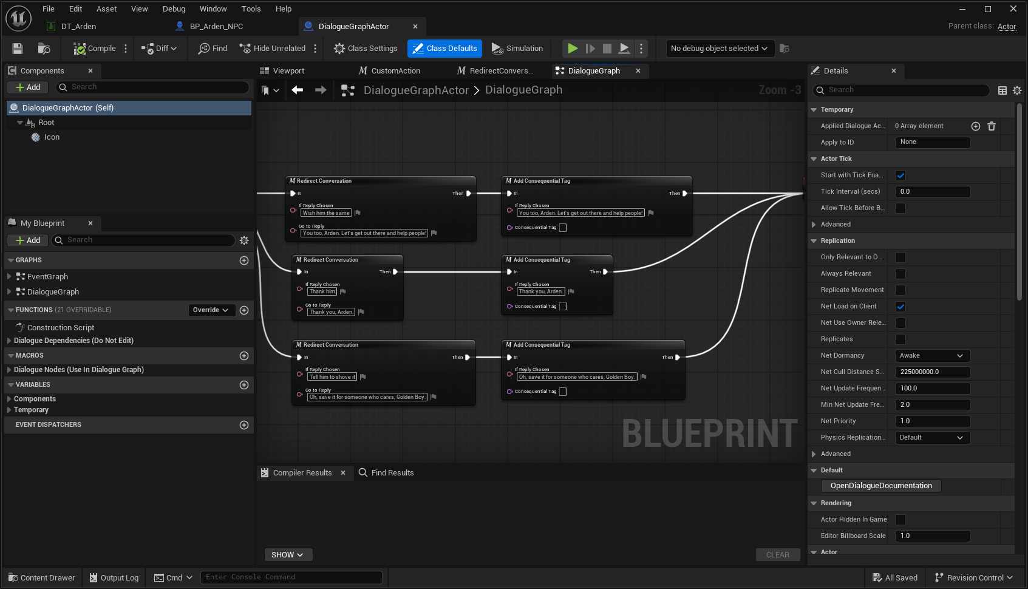Open Details property matrix view icon

[x=1002, y=90]
